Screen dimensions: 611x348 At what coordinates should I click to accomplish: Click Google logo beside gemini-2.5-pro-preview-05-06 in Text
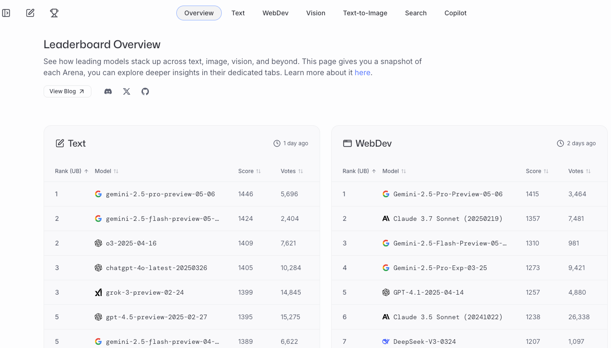pyautogui.click(x=98, y=194)
